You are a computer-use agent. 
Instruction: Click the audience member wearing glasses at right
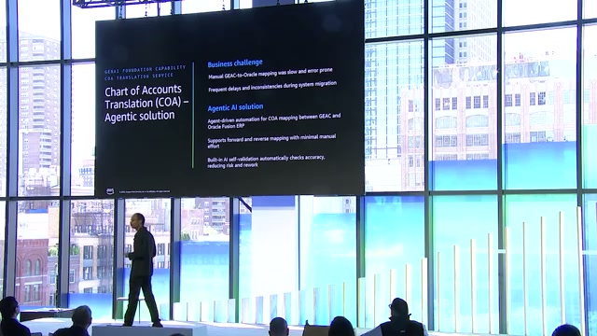coord(400,317)
